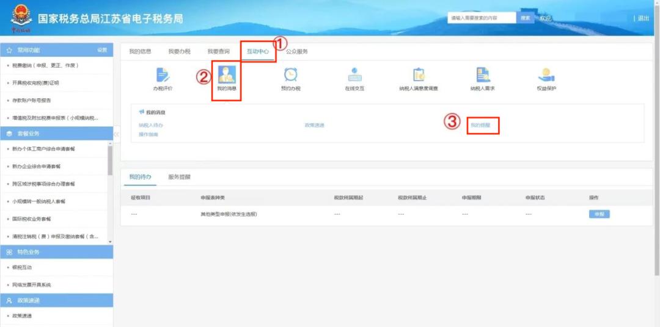Select the 互动中心 tab
660x327 pixels.
click(x=258, y=51)
